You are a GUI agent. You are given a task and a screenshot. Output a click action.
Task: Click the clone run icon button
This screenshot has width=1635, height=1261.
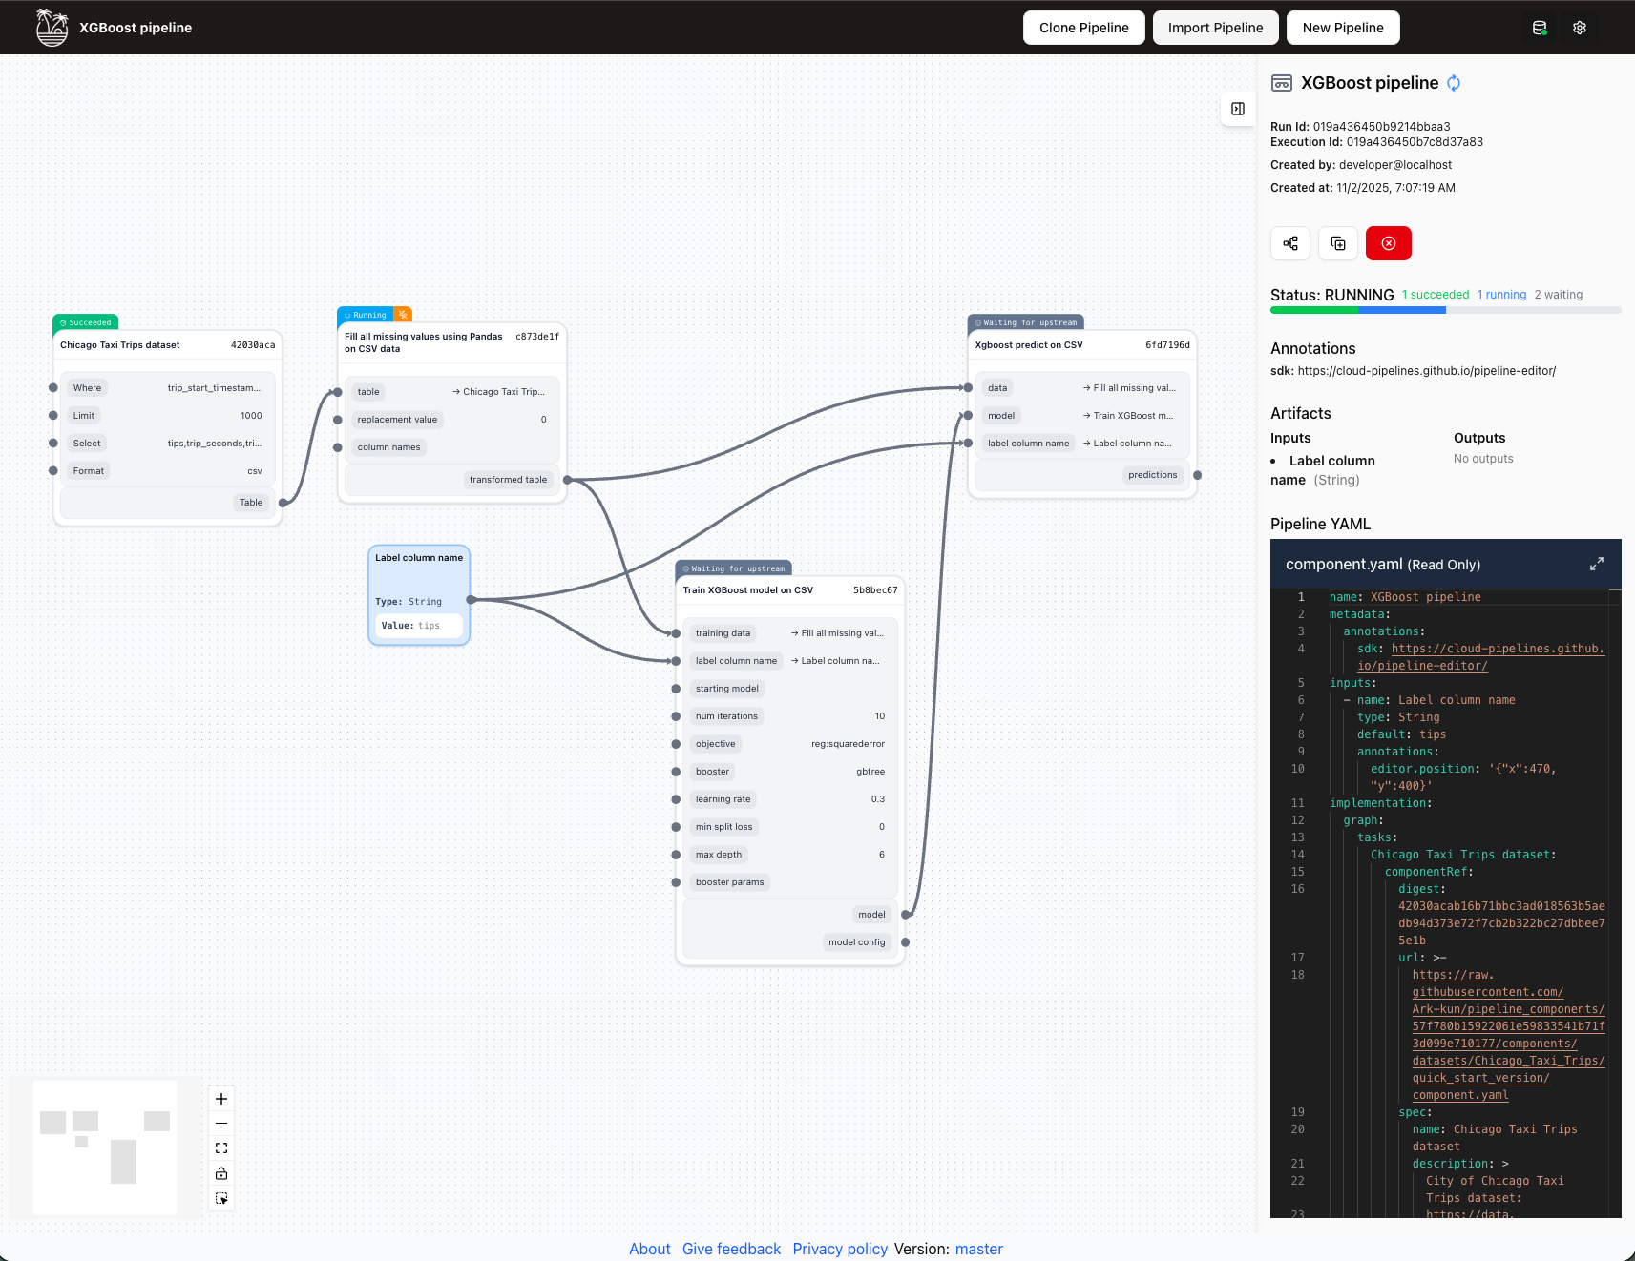point(1338,243)
